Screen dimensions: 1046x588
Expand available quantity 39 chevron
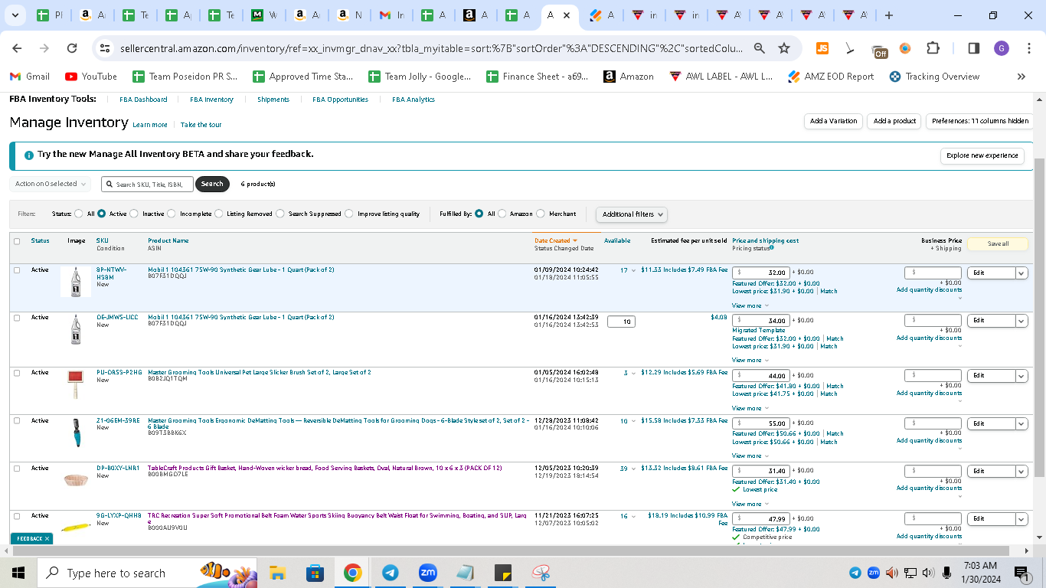point(633,469)
